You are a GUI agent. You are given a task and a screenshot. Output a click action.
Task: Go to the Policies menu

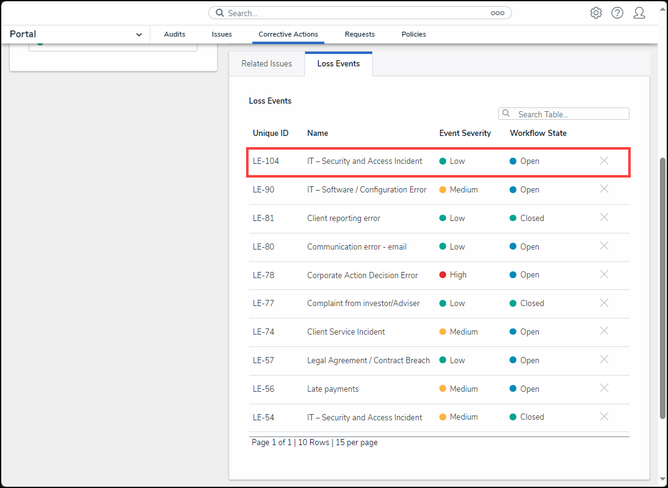coord(414,35)
